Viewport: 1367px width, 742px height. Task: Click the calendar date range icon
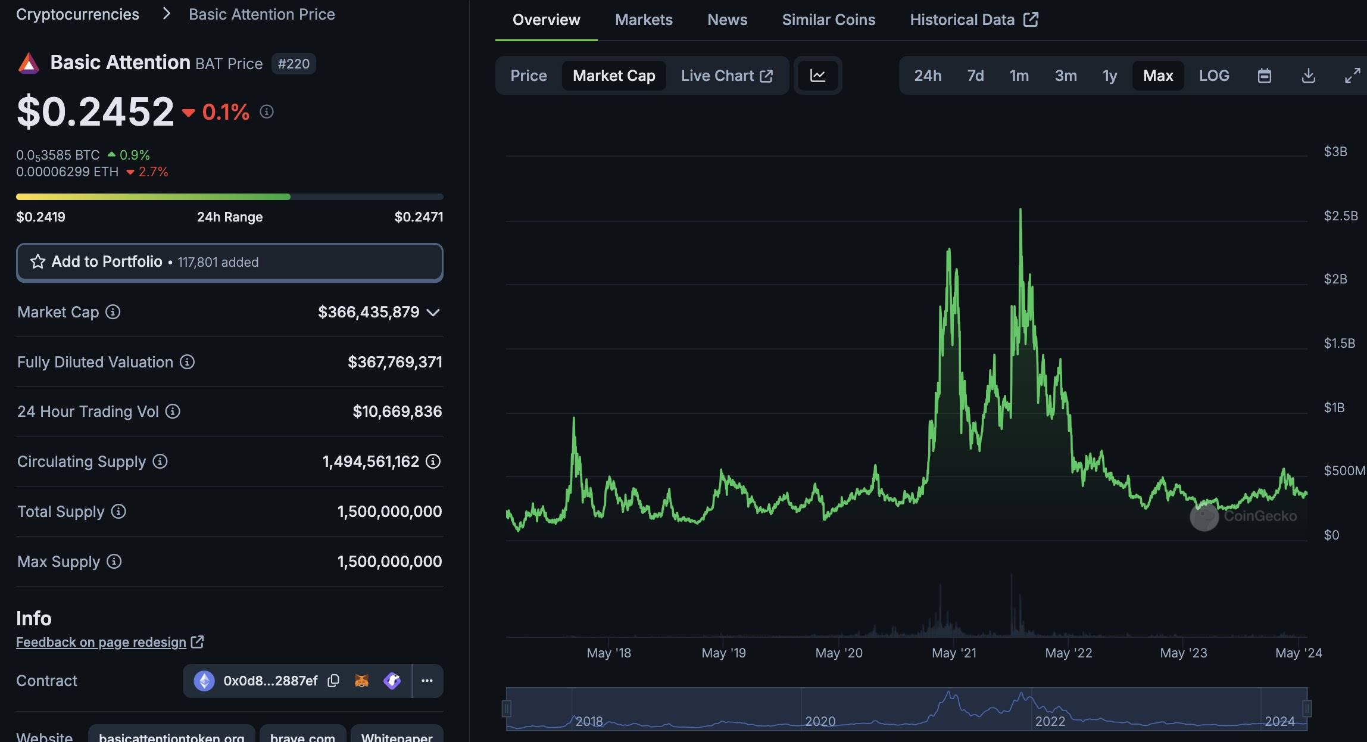click(x=1264, y=76)
